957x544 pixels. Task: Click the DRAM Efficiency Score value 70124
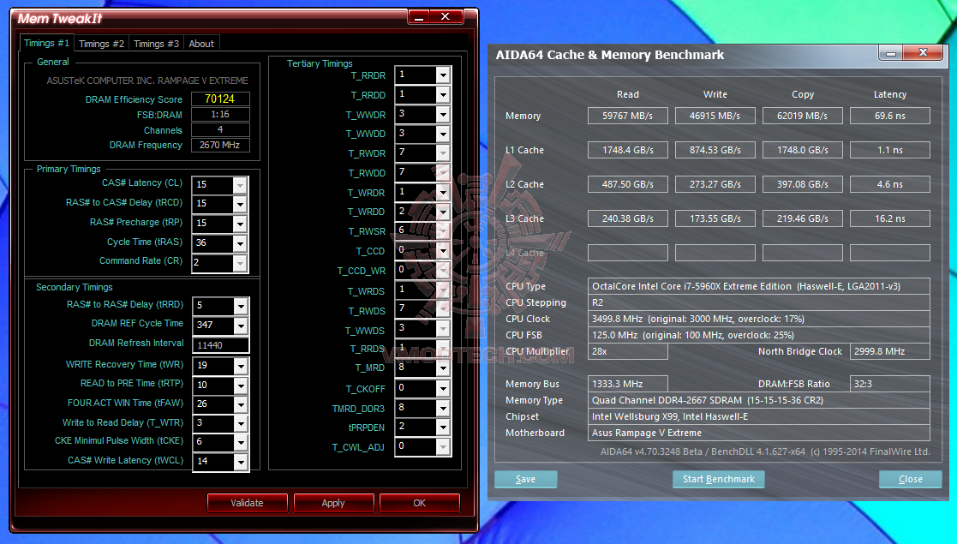pyautogui.click(x=219, y=99)
